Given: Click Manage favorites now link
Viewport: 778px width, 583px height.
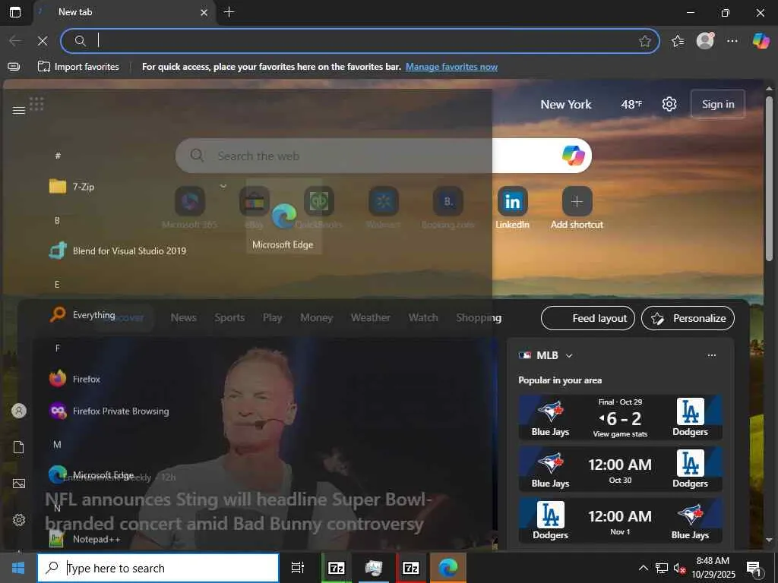Looking at the screenshot, I should pyautogui.click(x=451, y=67).
